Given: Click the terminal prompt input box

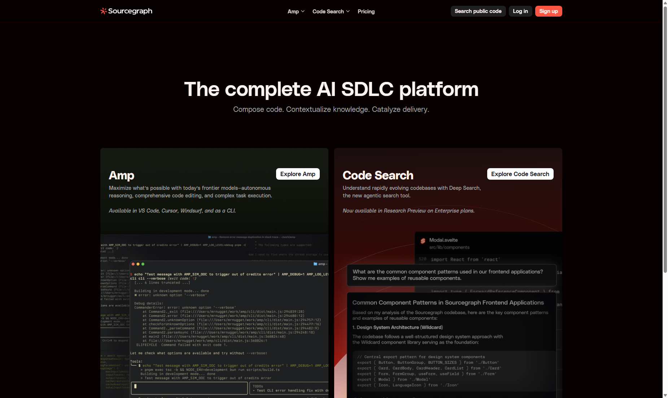Looking at the screenshot, I should coord(189,388).
